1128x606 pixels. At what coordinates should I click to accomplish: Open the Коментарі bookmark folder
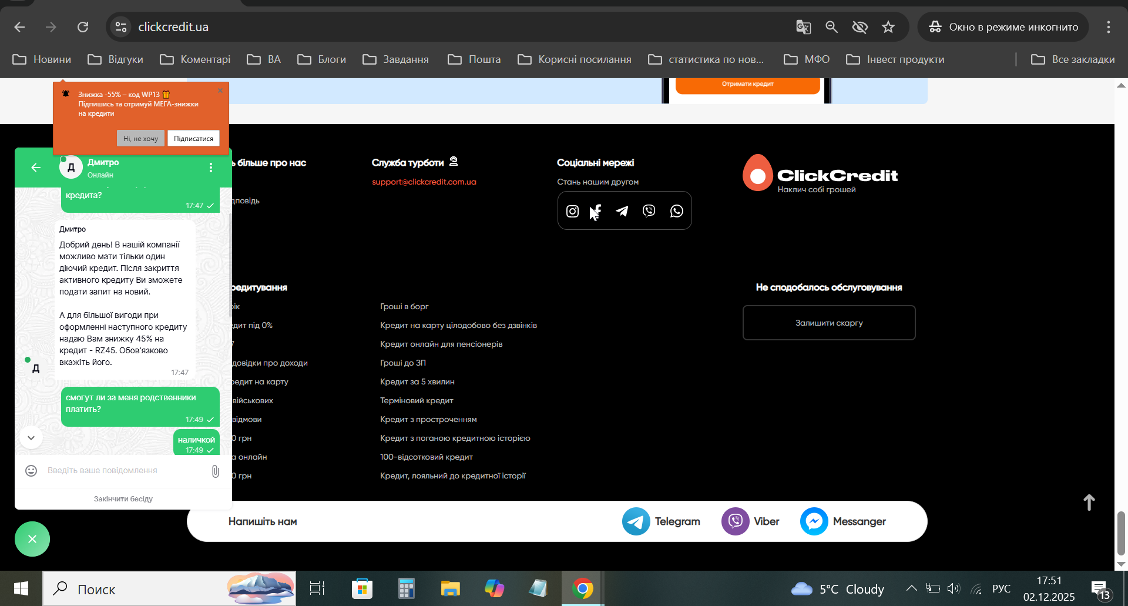(195, 59)
